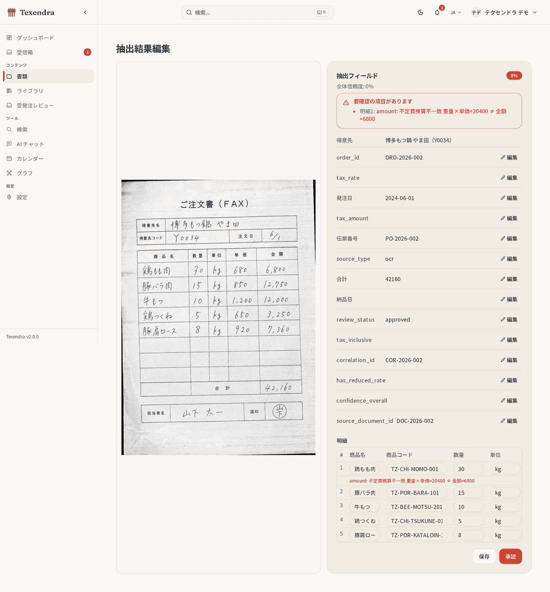
Task: Select 書類 in the sidebar
Action: point(48,76)
